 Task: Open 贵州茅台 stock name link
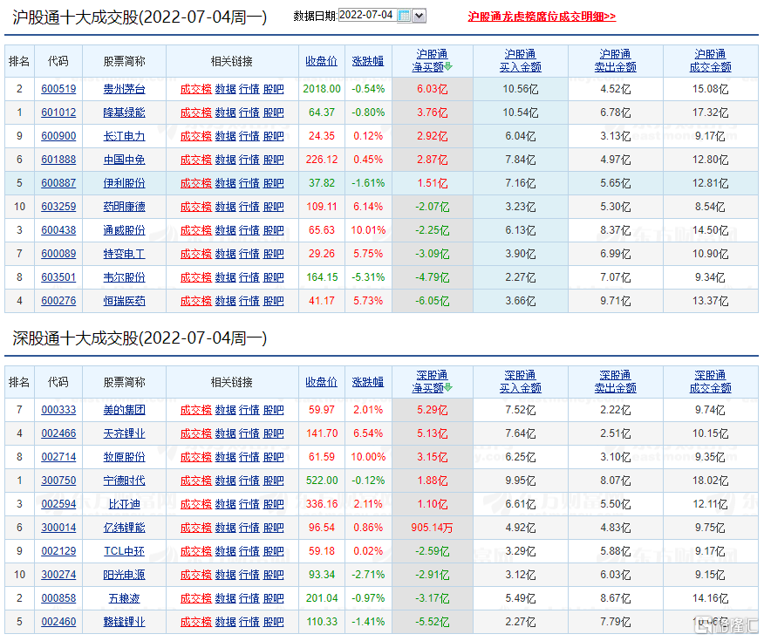point(124,89)
